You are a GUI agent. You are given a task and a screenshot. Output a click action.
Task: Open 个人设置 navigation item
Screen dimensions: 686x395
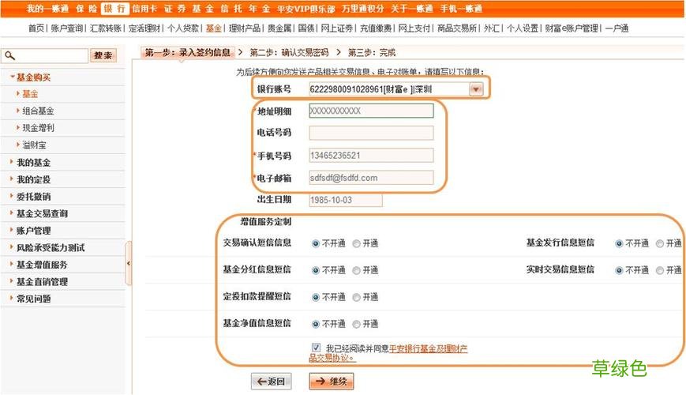(523, 28)
